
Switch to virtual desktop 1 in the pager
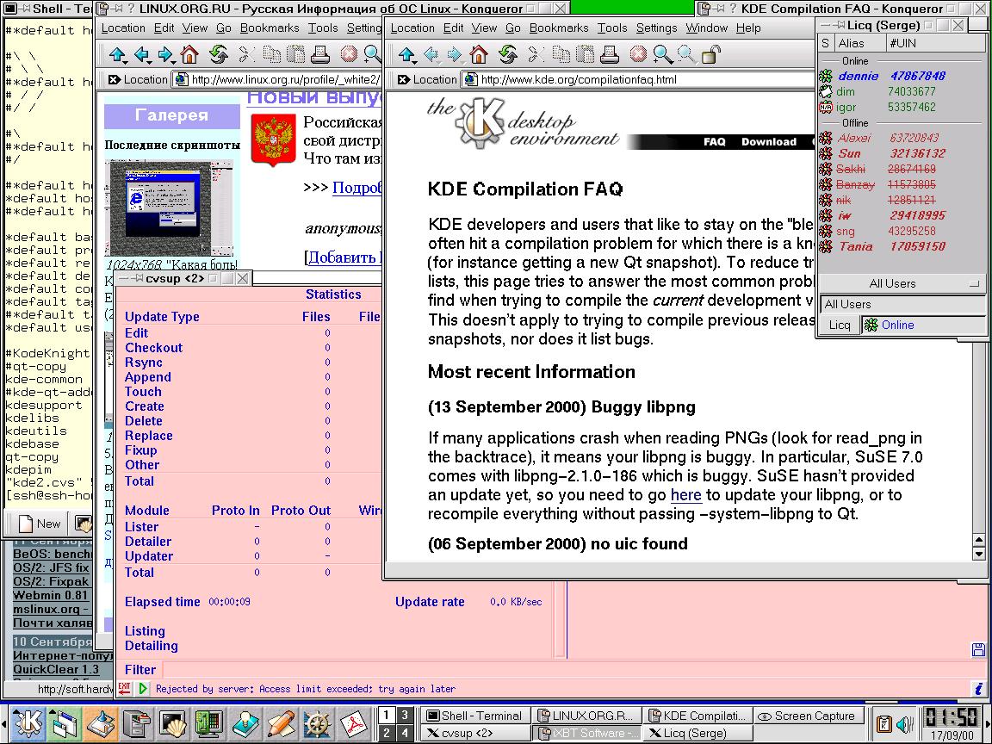[x=387, y=716]
